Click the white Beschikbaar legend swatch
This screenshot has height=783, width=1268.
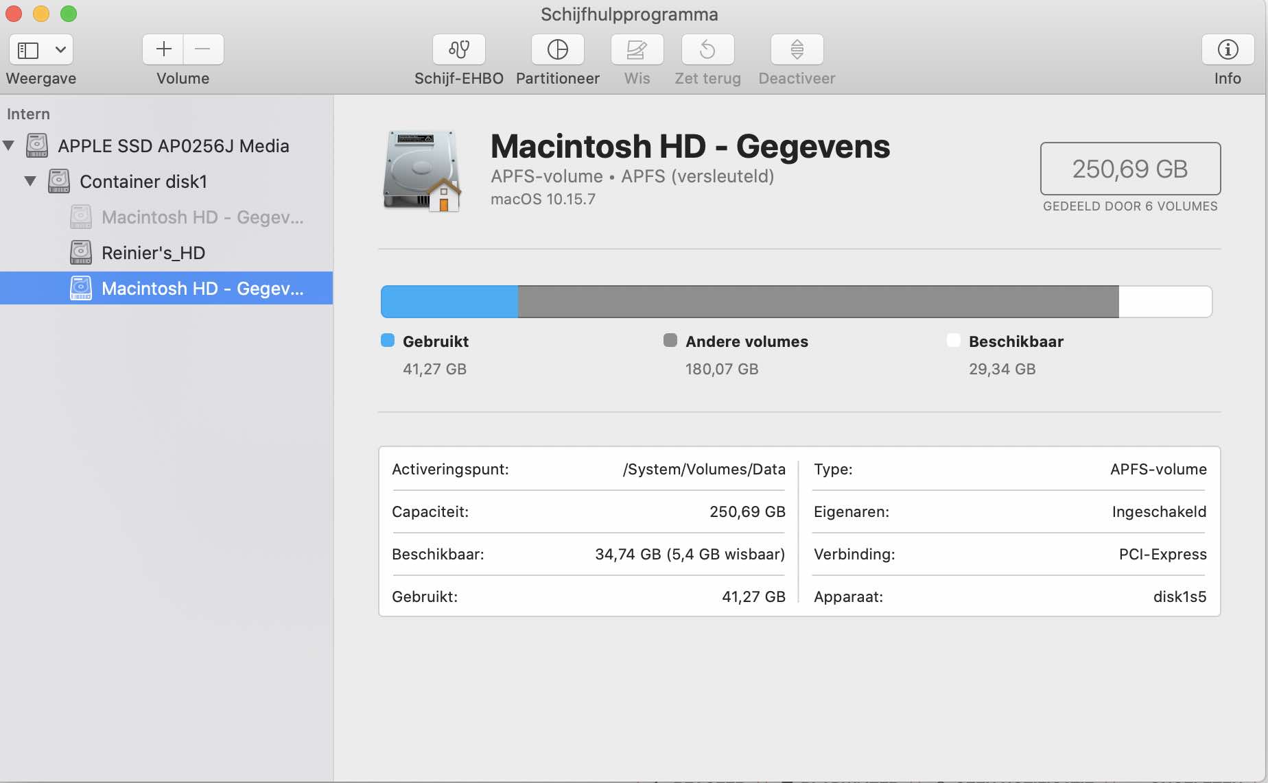point(954,340)
